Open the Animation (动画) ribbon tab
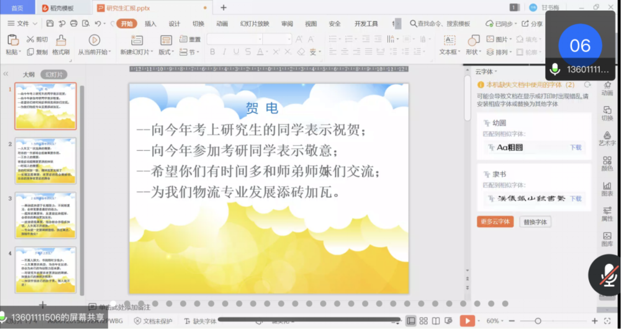Screen dimensions: 621x329 click(222, 24)
